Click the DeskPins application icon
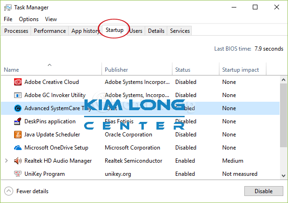Screen dimensions: 288x203 coord(18,121)
